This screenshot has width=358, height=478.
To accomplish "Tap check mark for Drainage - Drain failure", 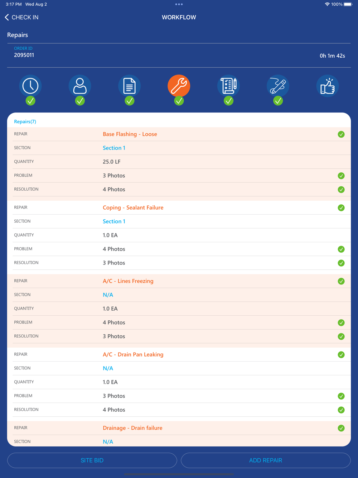I will pyautogui.click(x=341, y=428).
